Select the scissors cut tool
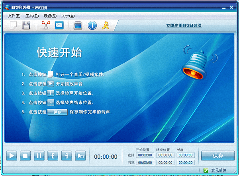The height and width of the screenshot is (176, 239). tap(46, 25)
